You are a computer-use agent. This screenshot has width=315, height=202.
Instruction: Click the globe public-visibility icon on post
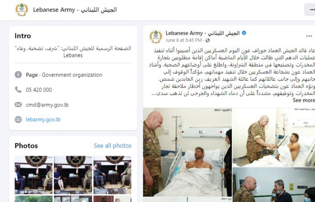pos(208,40)
